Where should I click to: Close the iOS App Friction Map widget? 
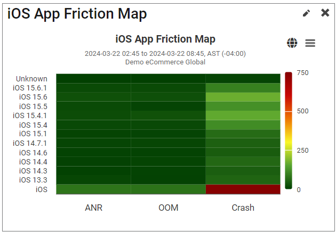pos(325,13)
